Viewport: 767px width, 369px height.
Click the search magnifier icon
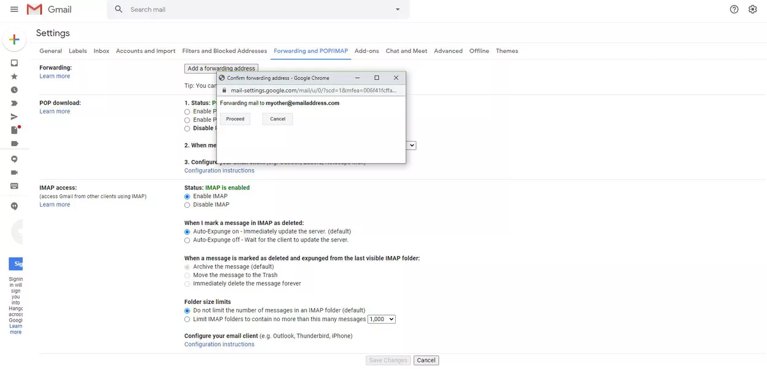point(118,9)
